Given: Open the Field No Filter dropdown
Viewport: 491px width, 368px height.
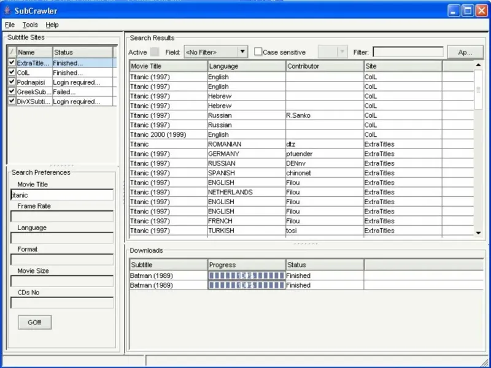Looking at the screenshot, I should [216, 52].
